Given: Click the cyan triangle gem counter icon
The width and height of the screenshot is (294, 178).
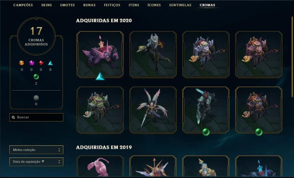Looking at the screenshot, I should [50, 63].
